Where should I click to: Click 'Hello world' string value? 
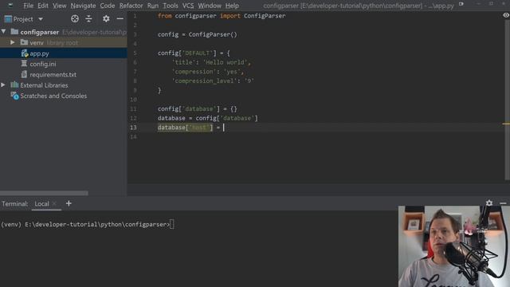coord(225,62)
